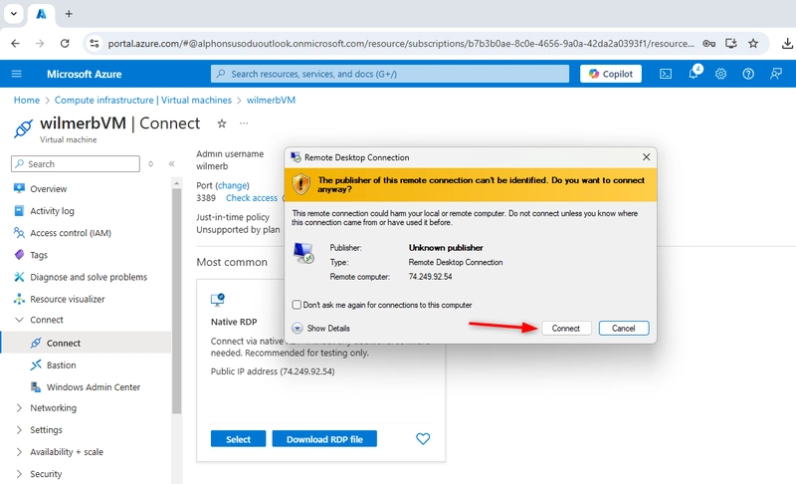Image resolution: width=796 pixels, height=484 pixels.
Task: Favorite wilmerbVM with the star icon
Action: click(x=222, y=123)
